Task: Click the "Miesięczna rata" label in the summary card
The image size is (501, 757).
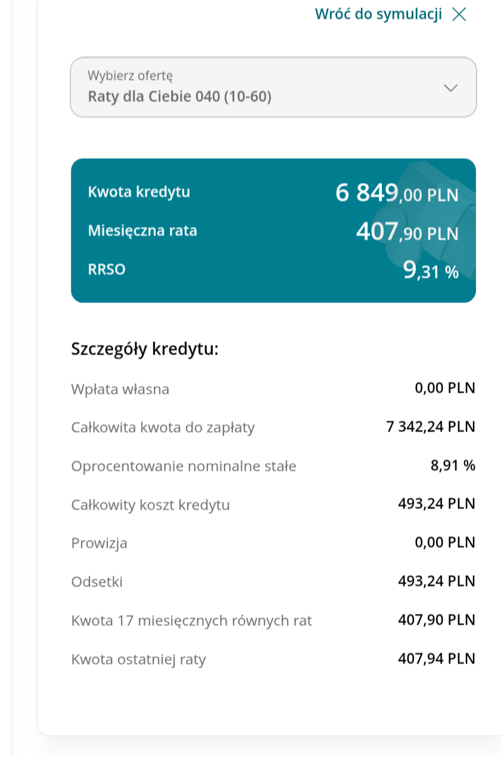Action: (142, 231)
